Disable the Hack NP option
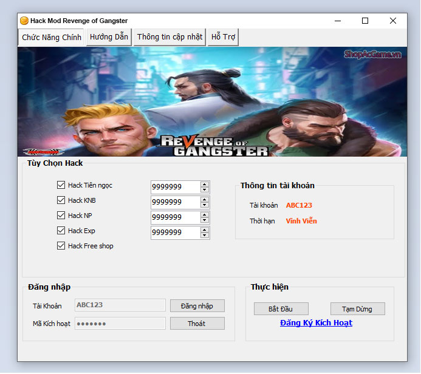The width and height of the screenshot is (421, 374). point(61,215)
